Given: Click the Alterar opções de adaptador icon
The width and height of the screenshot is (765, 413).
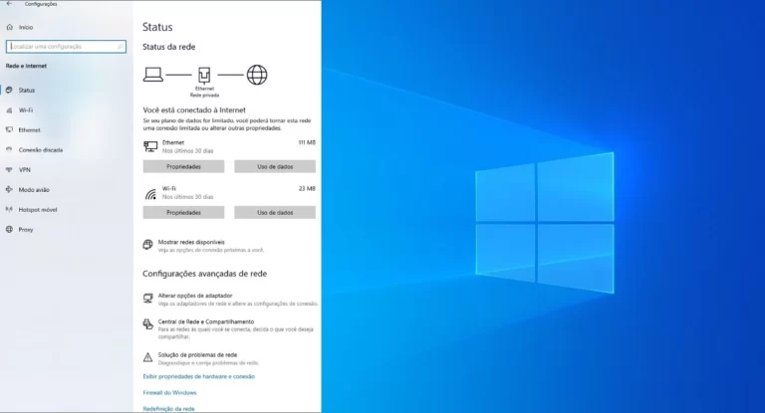Looking at the screenshot, I should 147,298.
